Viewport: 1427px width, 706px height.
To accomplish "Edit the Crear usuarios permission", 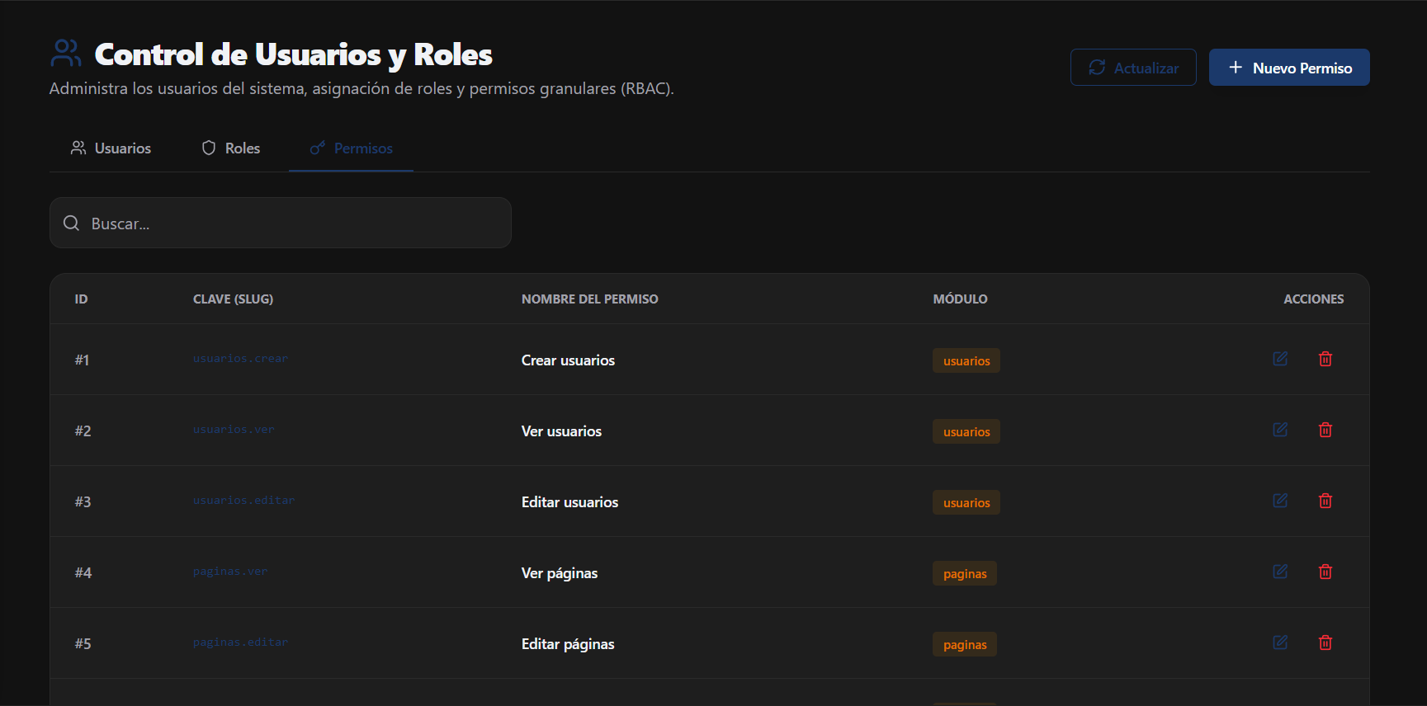I will (x=1280, y=359).
